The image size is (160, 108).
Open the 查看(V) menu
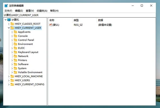pos(30,11)
